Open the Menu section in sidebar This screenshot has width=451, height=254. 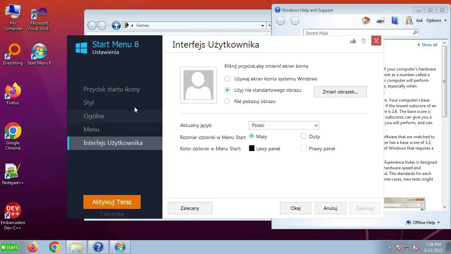(x=91, y=129)
